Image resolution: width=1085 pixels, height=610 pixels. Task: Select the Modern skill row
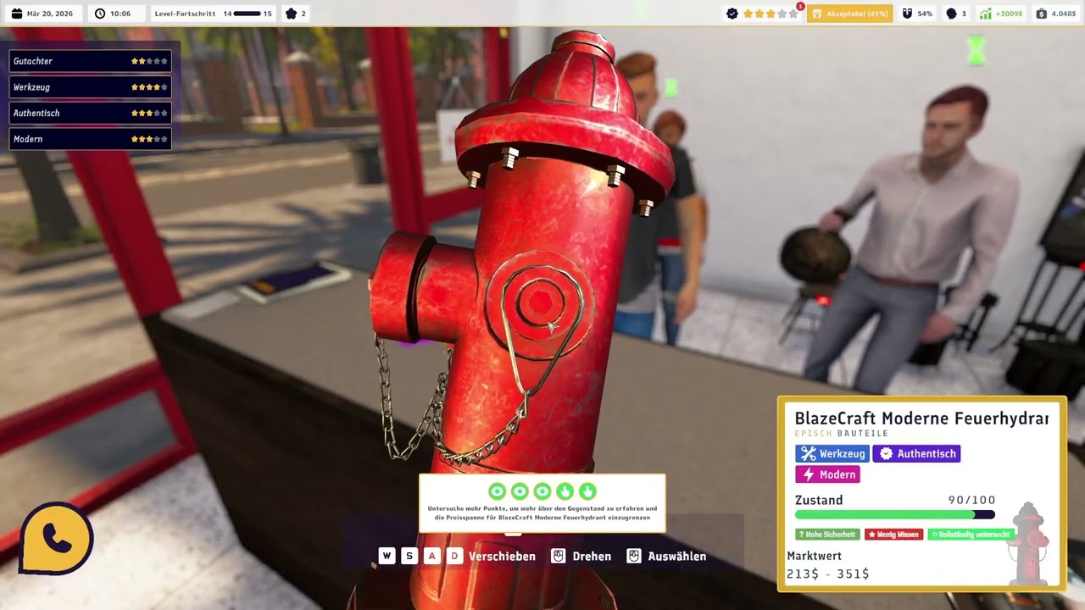tap(90, 139)
